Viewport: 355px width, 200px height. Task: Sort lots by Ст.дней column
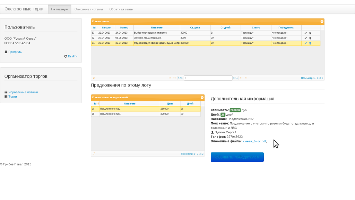click(225, 27)
